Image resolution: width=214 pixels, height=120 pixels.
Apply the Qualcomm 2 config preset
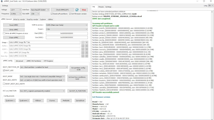pyautogui.click(x=24, y=100)
